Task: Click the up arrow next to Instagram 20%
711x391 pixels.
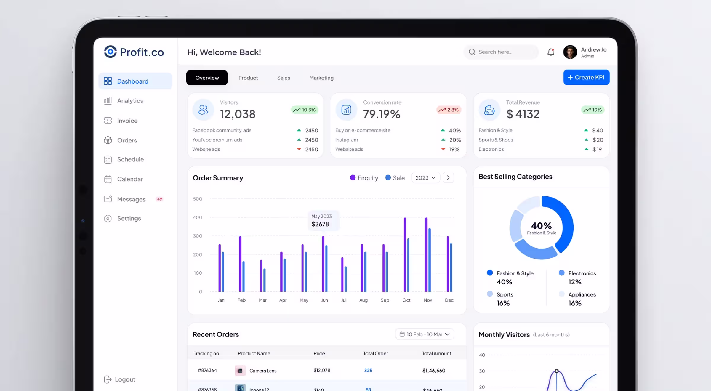Action: 443,140
